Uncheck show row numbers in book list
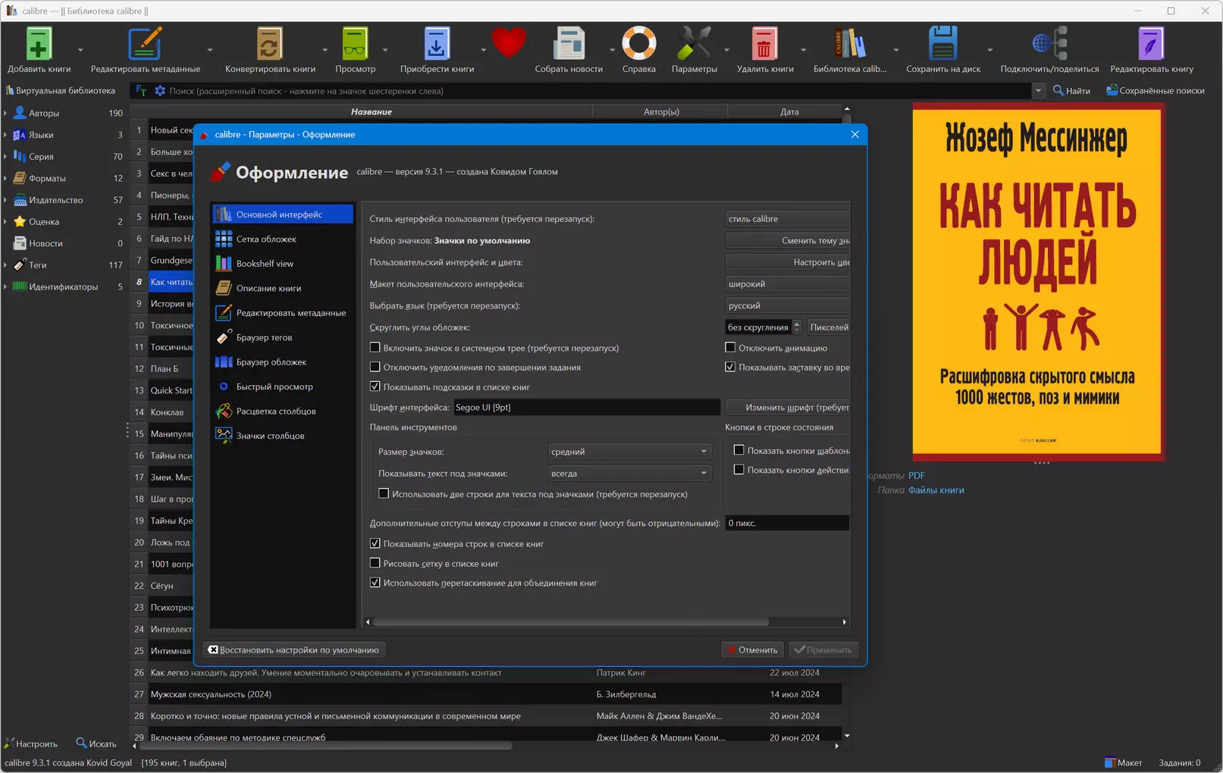The width and height of the screenshot is (1223, 773). click(375, 543)
